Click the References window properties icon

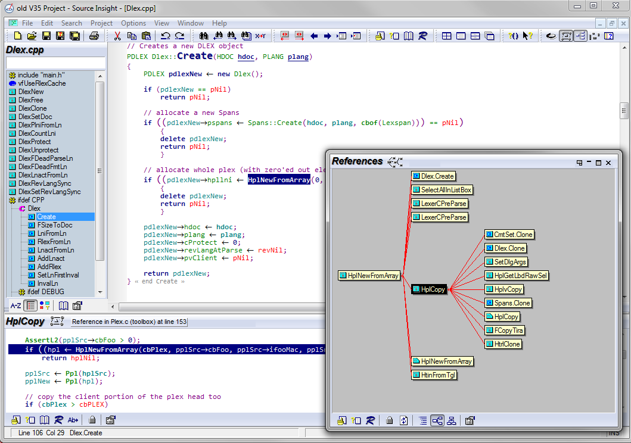tap(470, 420)
